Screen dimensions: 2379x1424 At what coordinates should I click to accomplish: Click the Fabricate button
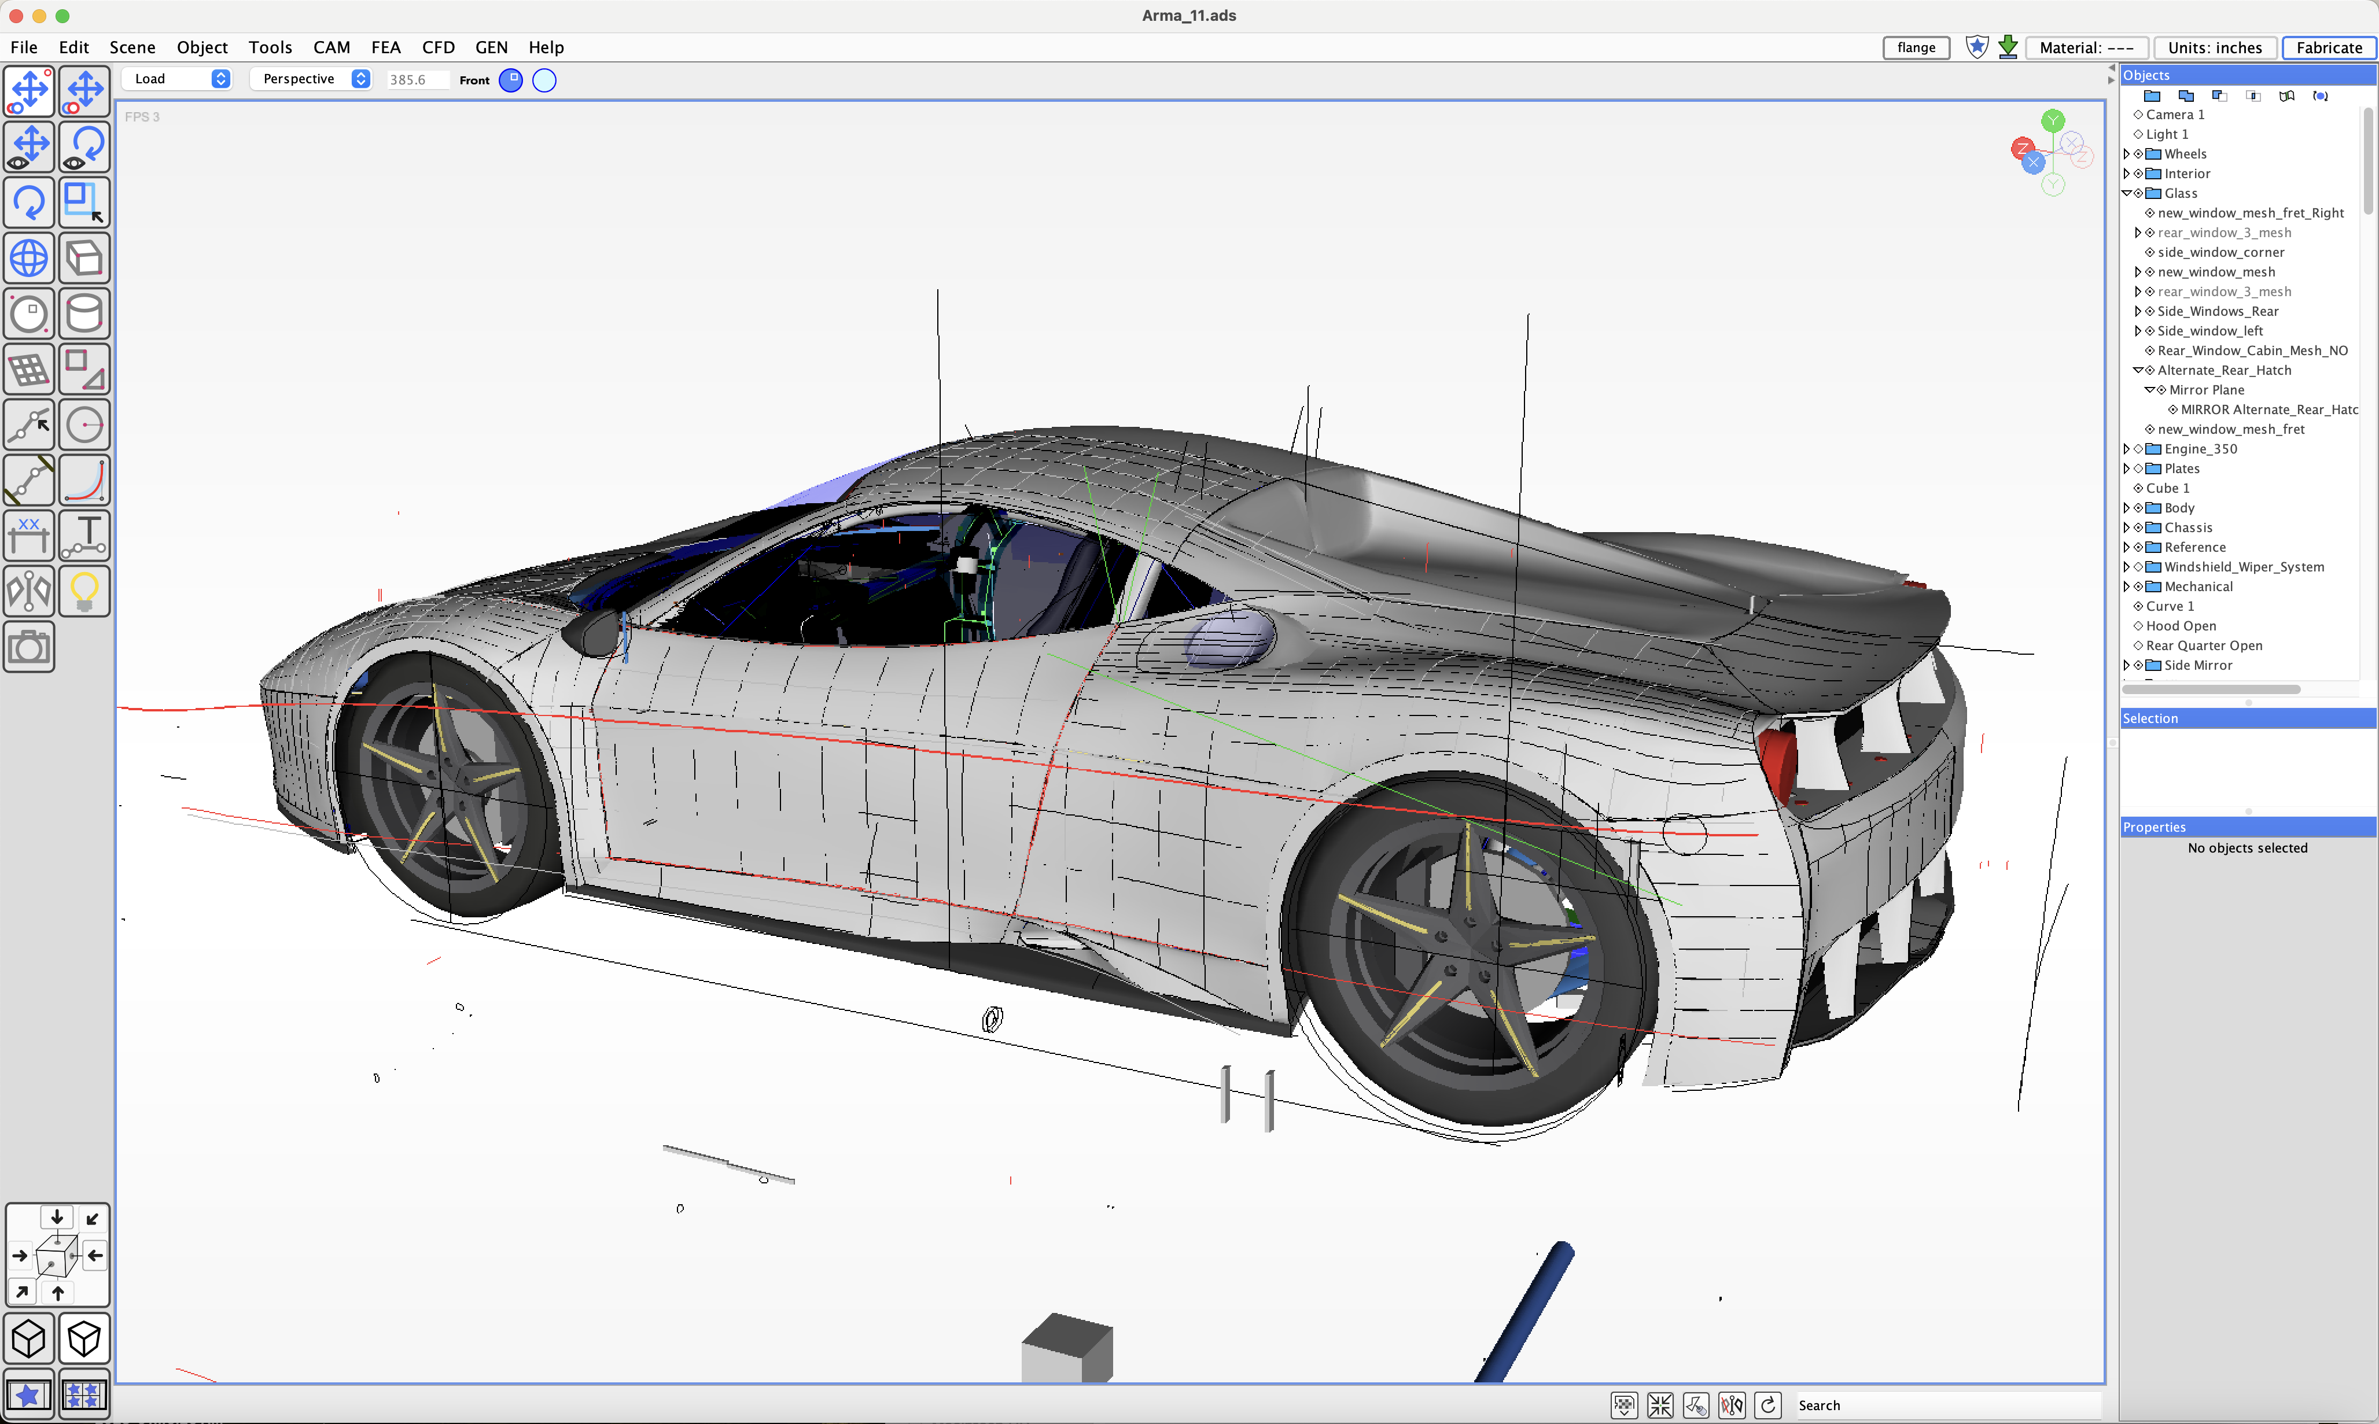[x=2329, y=48]
